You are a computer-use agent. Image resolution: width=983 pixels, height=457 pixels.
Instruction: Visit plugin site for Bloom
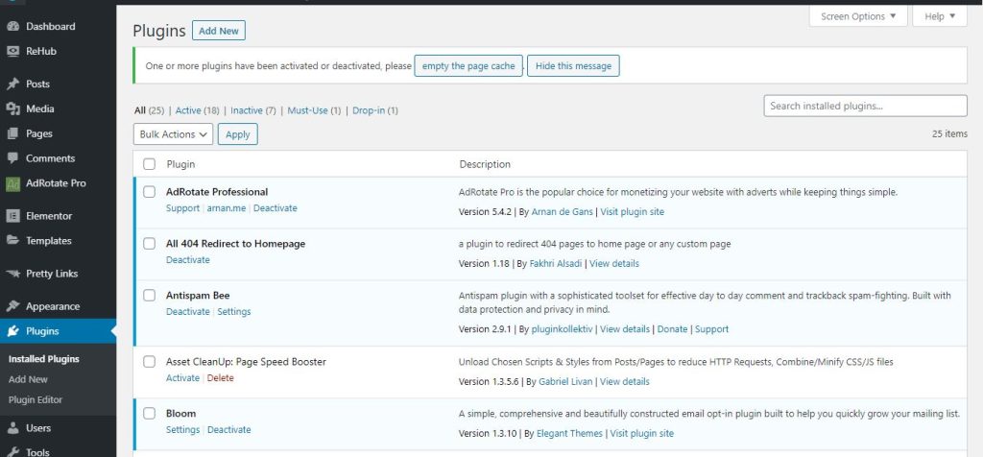[x=642, y=433]
